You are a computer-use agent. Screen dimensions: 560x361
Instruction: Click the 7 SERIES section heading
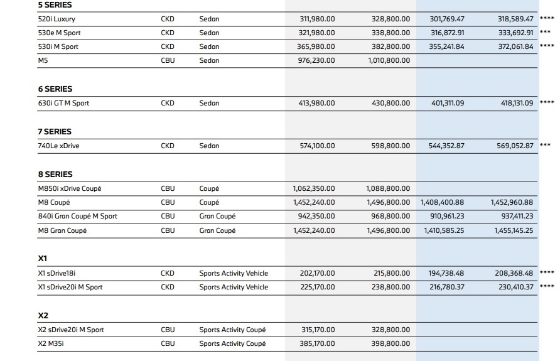pyautogui.click(x=55, y=132)
